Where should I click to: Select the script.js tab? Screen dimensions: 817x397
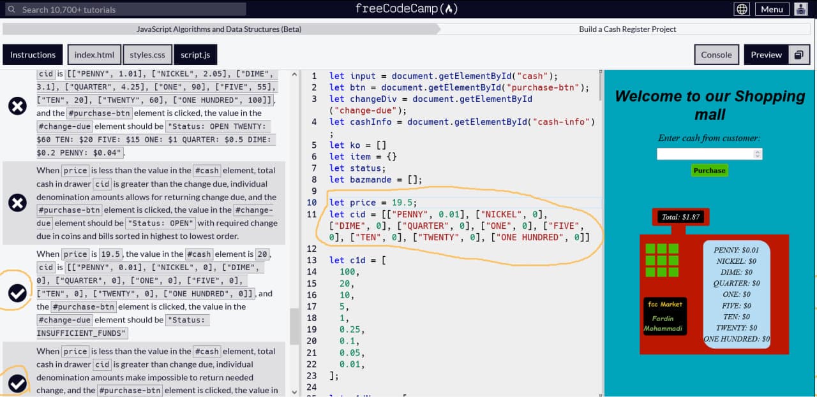point(195,55)
